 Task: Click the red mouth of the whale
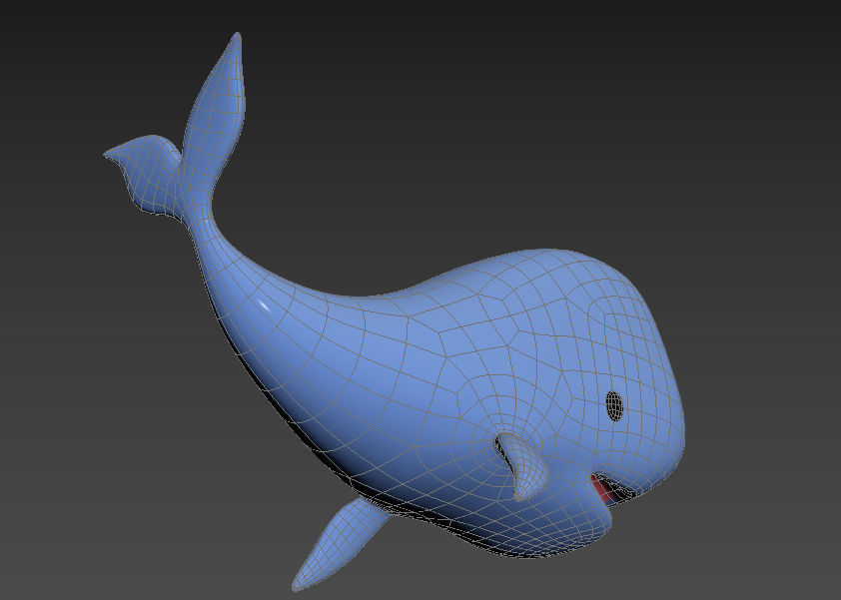click(x=603, y=489)
